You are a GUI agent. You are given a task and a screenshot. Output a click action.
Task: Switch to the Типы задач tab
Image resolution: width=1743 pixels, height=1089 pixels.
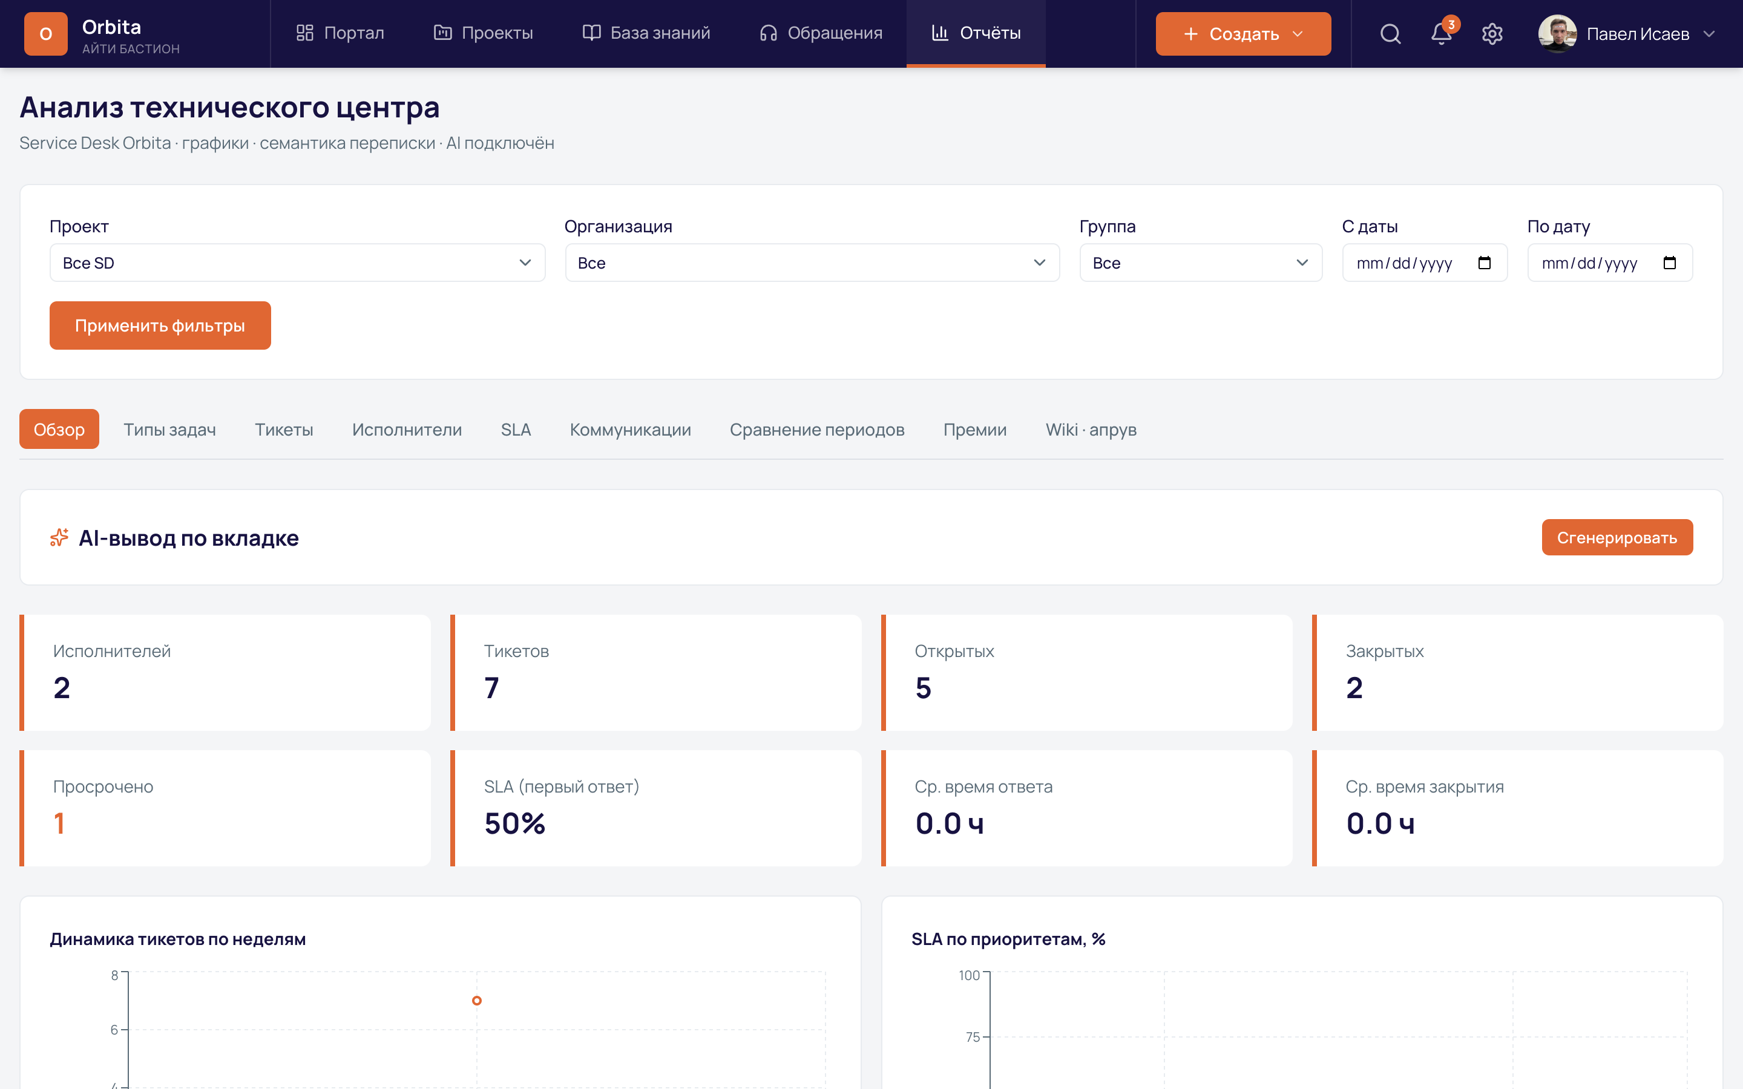pyautogui.click(x=170, y=430)
